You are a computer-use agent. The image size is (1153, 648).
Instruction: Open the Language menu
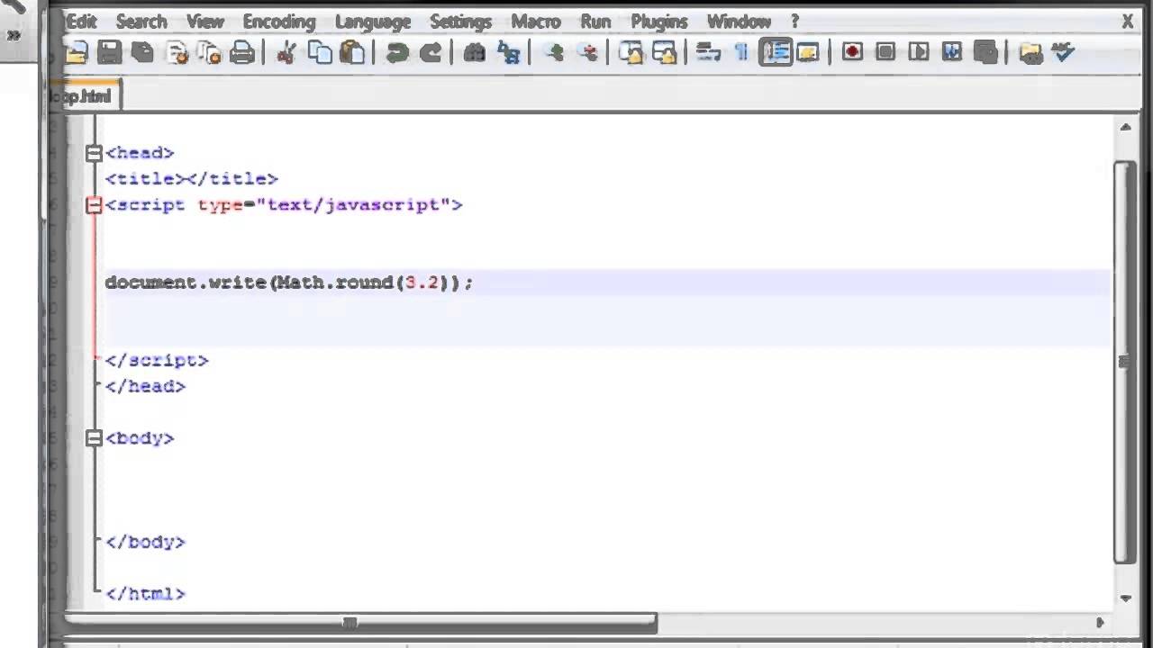click(373, 21)
